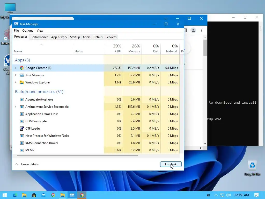Open Microsoft Store from the taskbar
The width and height of the screenshot is (265, 199).
(34, 195)
